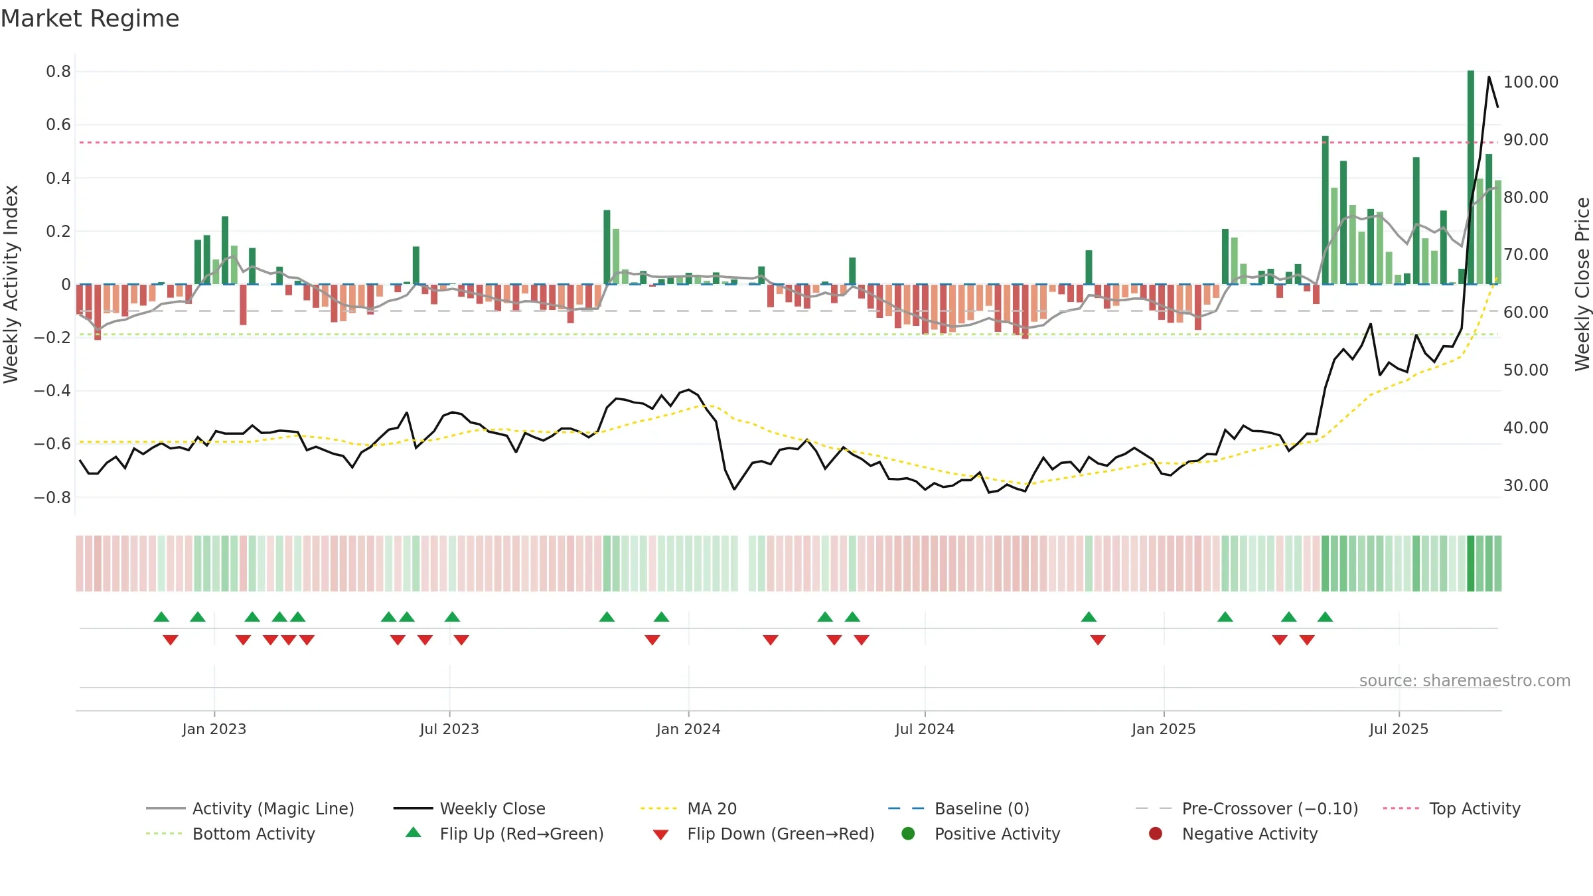Click the 100.00 price axis label
Image resolution: width=1593 pixels, height=896 pixels.
coord(1531,82)
